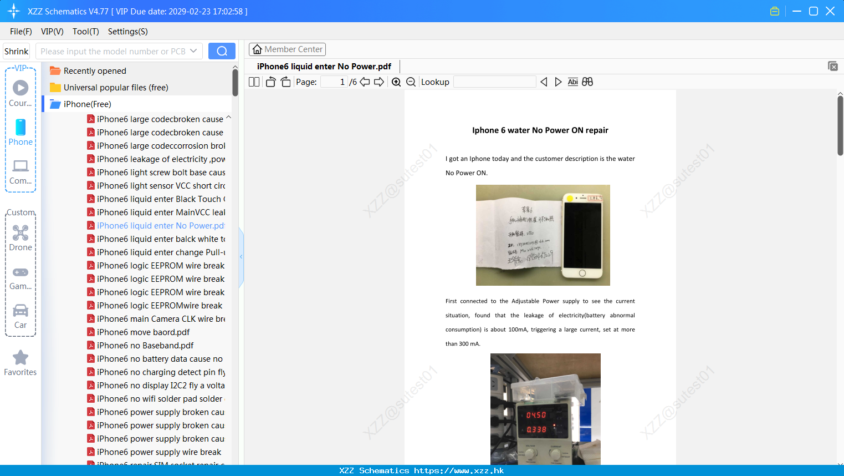Click the XZZ Schematics logo icon
This screenshot has height=476, width=844.
tap(14, 11)
